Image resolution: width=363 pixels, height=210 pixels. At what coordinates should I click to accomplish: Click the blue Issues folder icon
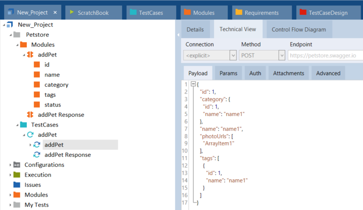[17, 185]
